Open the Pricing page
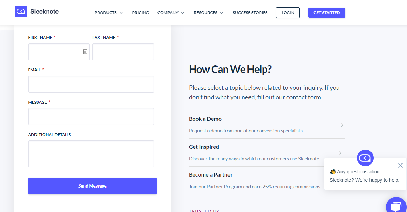 coord(140,13)
